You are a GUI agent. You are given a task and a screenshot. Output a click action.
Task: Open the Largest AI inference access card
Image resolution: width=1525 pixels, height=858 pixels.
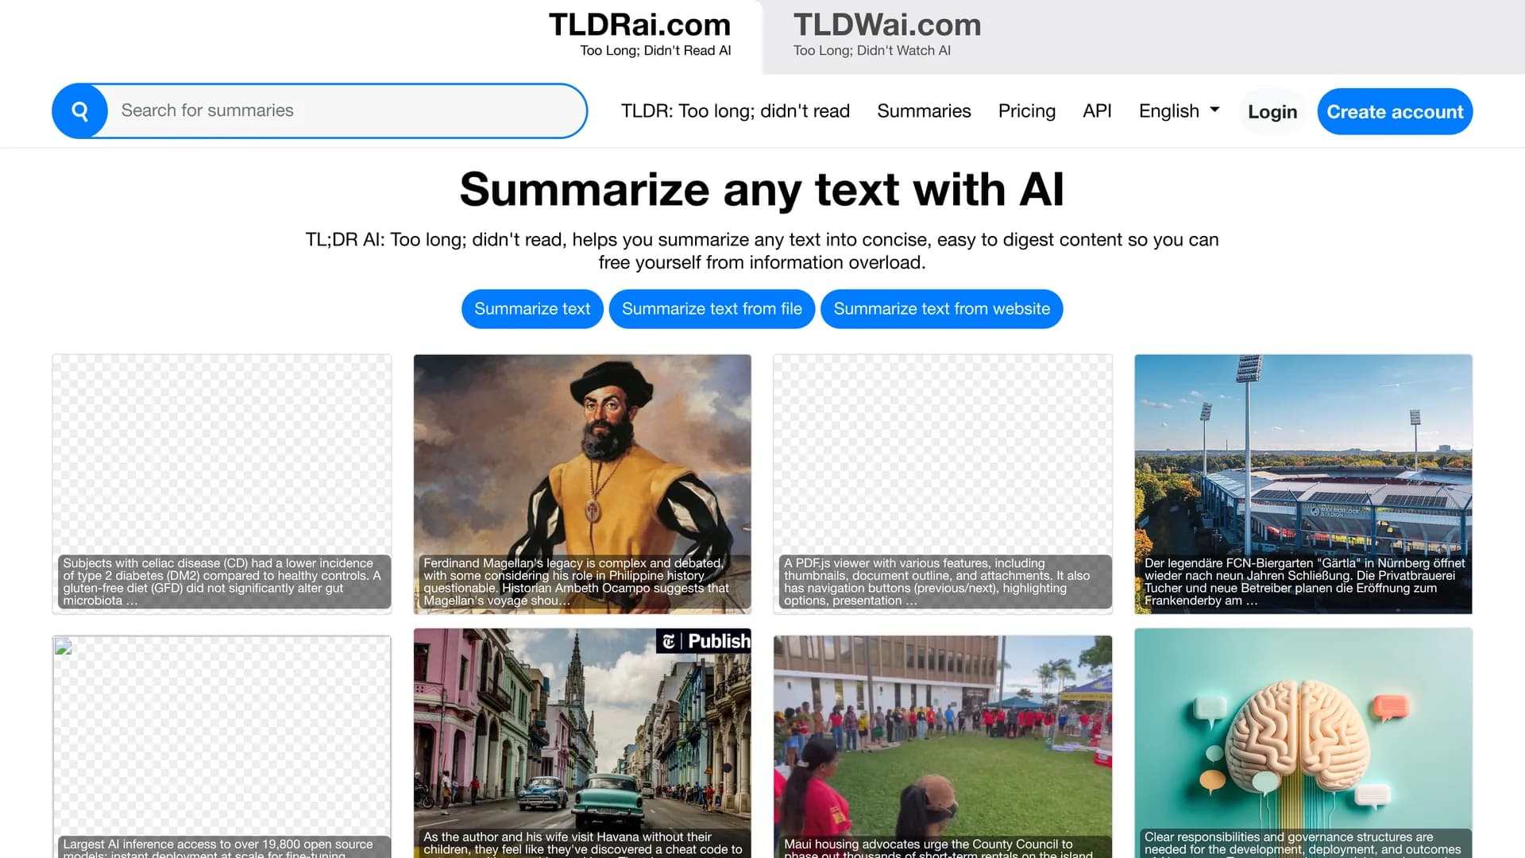[x=222, y=747]
